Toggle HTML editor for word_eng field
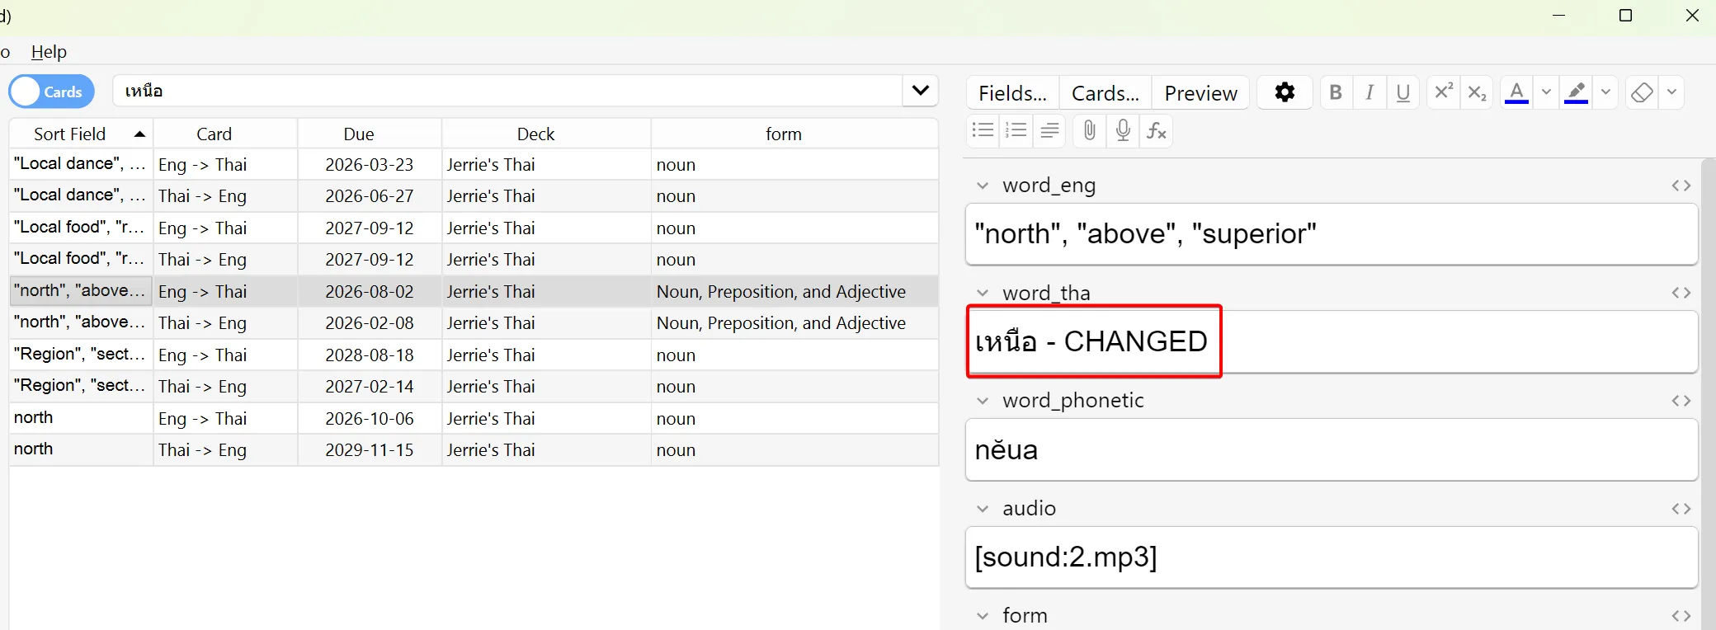This screenshot has width=1716, height=630. point(1681,186)
